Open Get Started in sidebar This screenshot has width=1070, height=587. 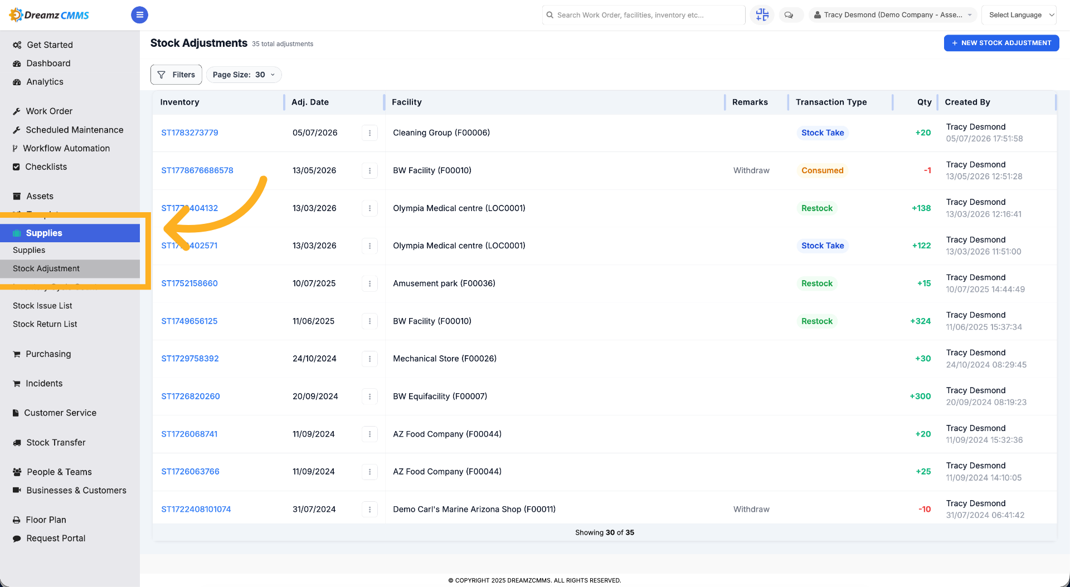[x=50, y=45]
